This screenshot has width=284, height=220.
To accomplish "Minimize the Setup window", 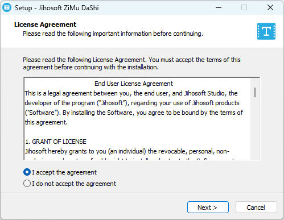I will point(219,7).
